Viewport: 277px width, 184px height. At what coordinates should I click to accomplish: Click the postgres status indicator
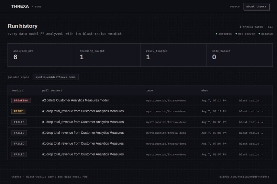(x=224, y=34)
